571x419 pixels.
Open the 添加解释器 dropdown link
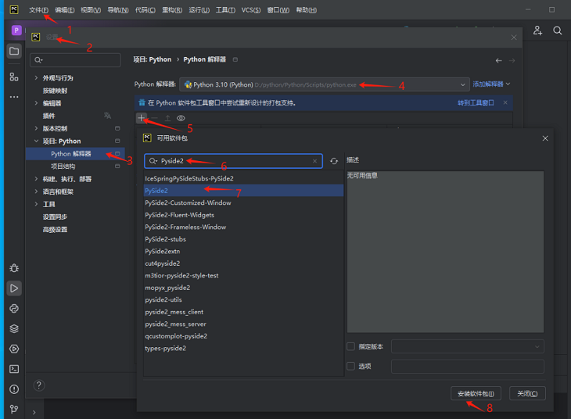click(x=491, y=84)
